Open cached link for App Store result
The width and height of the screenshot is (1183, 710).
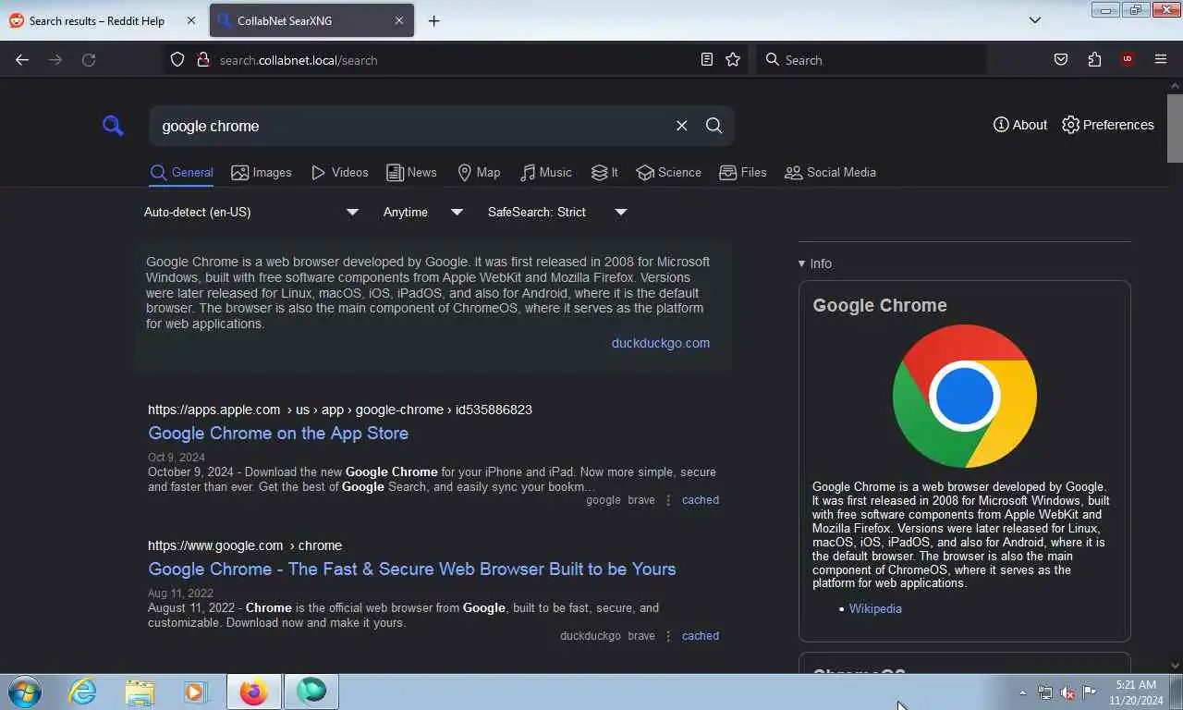(701, 500)
